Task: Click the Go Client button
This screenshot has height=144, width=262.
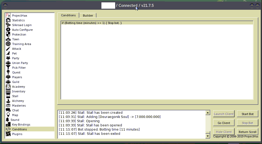Action: tap(224, 123)
